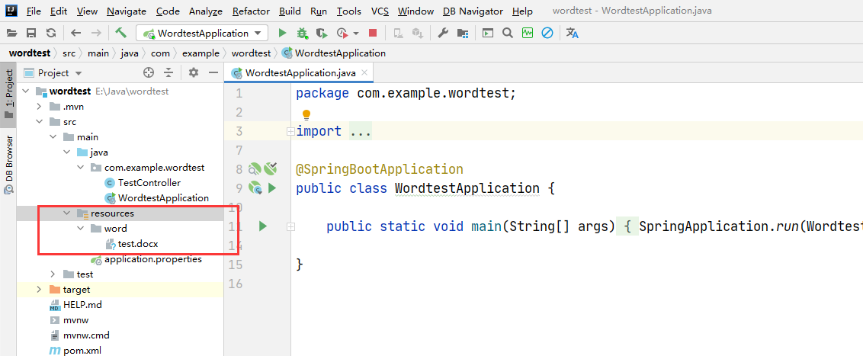Image resolution: width=863 pixels, height=356 pixels.
Task: Click the @SpringBootApplication annotation text
Action: coord(380,169)
